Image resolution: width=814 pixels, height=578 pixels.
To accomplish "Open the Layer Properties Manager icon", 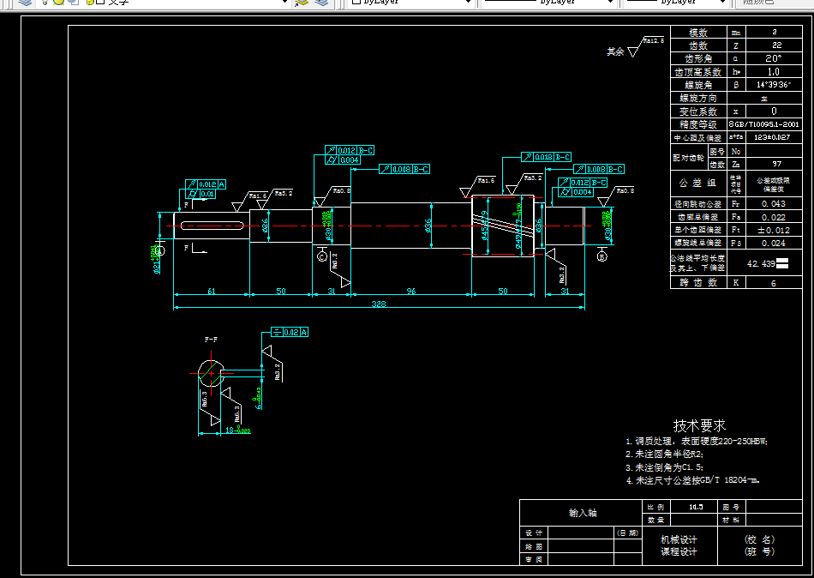I will coord(24,2).
